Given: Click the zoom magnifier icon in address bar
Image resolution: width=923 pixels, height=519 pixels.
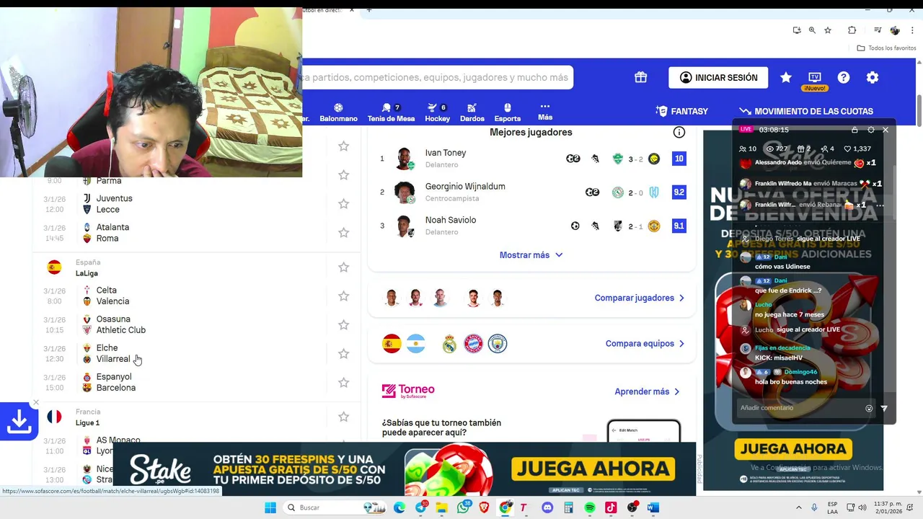Looking at the screenshot, I should click(x=812, y=30).
